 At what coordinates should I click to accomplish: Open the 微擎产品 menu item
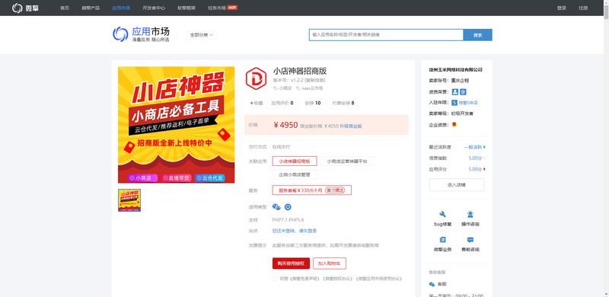(91, 8)
